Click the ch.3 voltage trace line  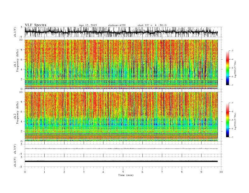(x=121, y=149)
